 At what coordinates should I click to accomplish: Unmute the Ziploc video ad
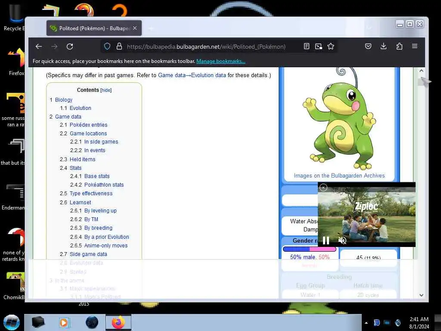tap(342, 240)
